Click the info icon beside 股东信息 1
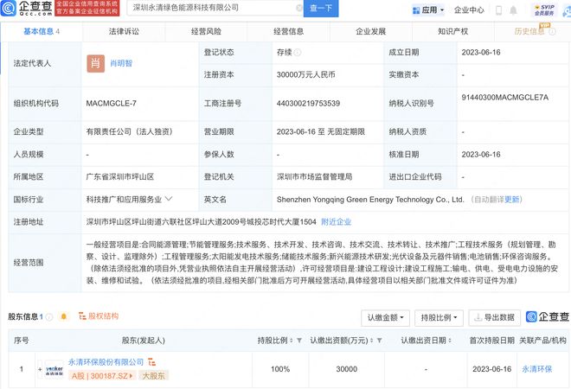Image resolution: width=571 pixels, height=389 pixels. [49, 317]
